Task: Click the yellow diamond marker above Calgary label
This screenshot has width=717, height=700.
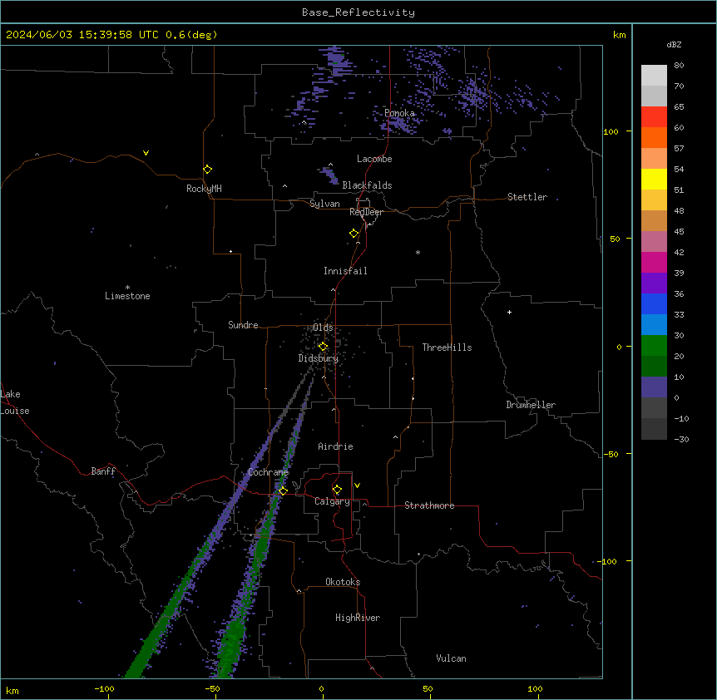Action: point(337,490)
